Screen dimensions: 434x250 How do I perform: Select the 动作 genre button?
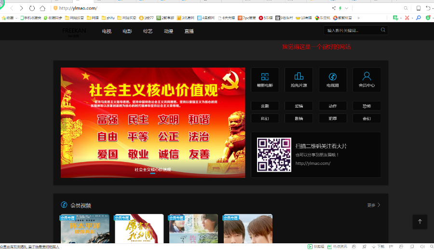point(333,106)
